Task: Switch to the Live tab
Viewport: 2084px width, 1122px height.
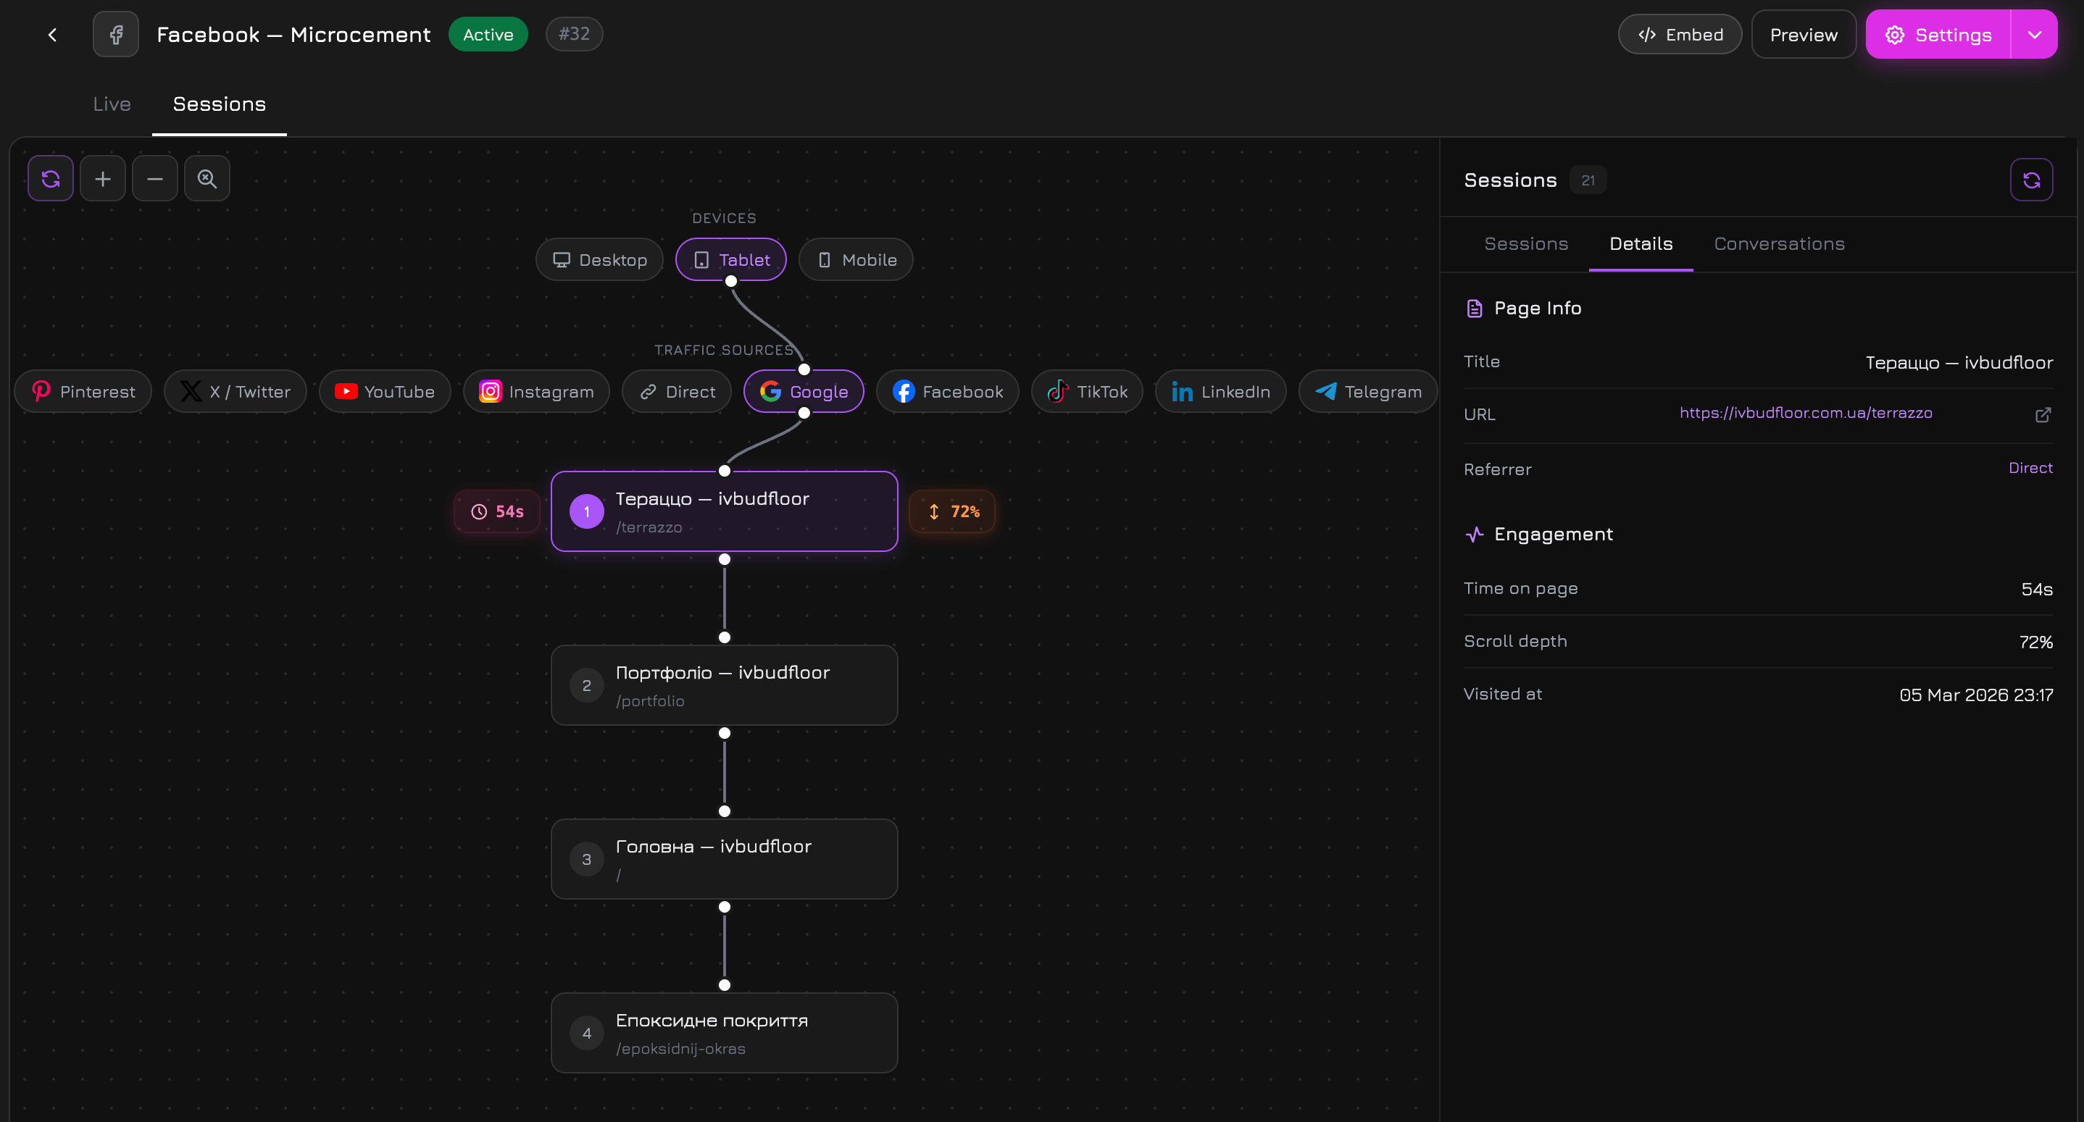Action: click(x=112, y=104)
